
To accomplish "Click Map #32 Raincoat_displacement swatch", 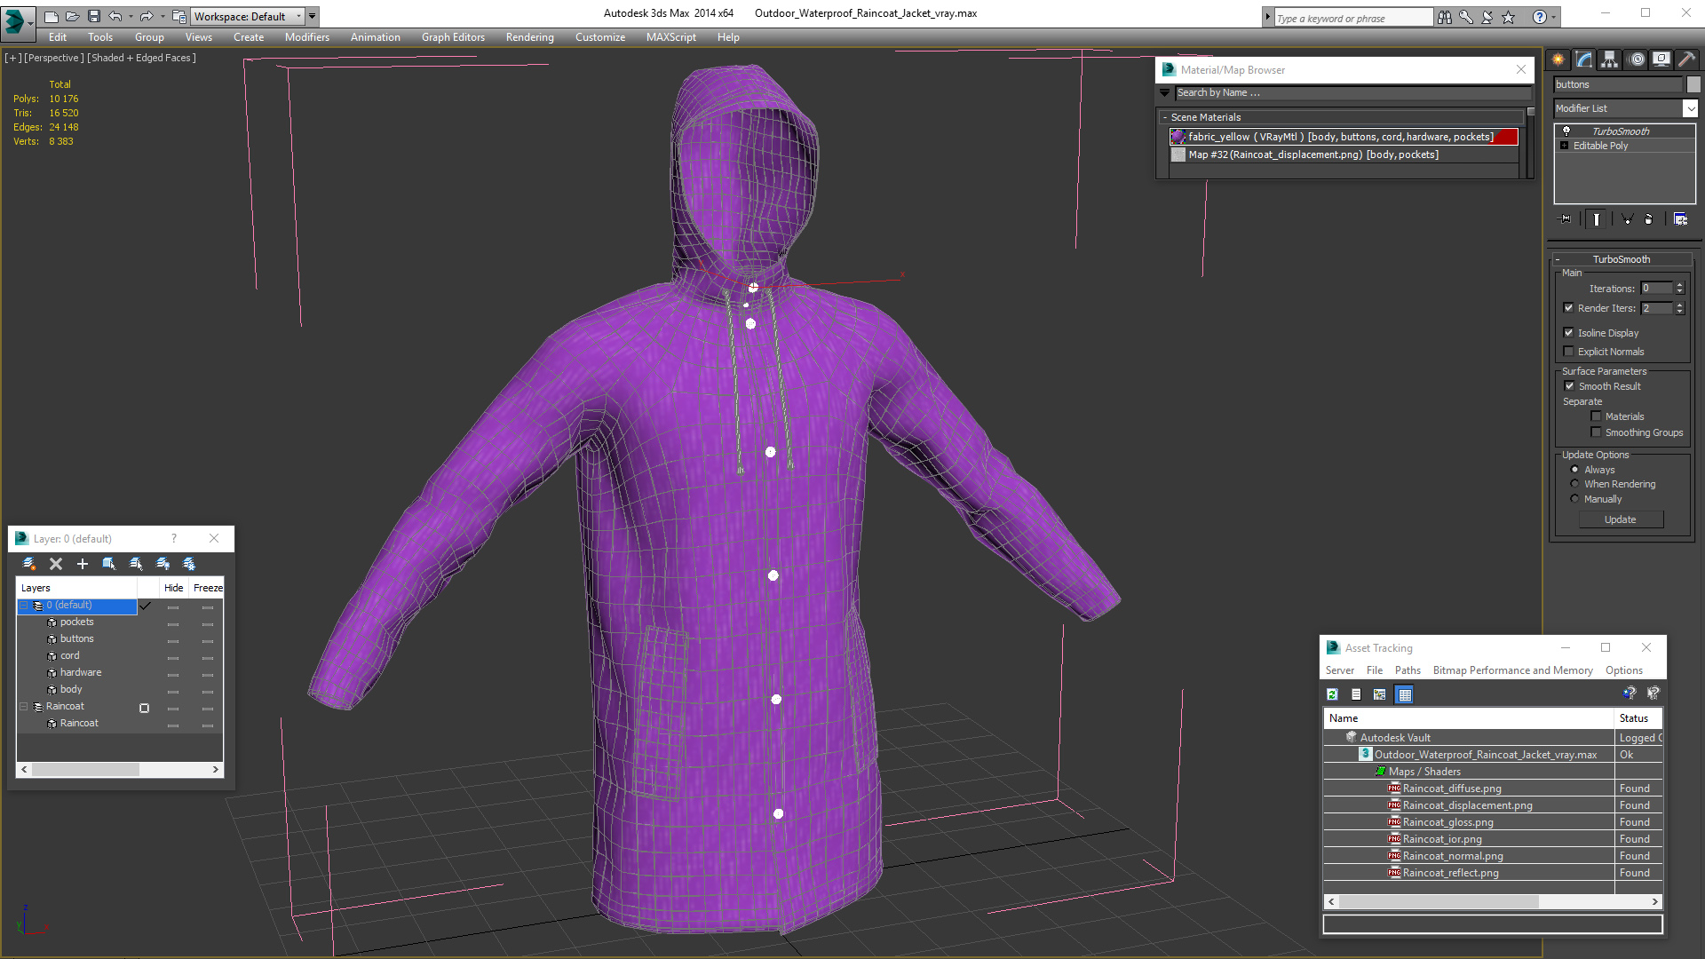I will click(x=1178, y=155).
